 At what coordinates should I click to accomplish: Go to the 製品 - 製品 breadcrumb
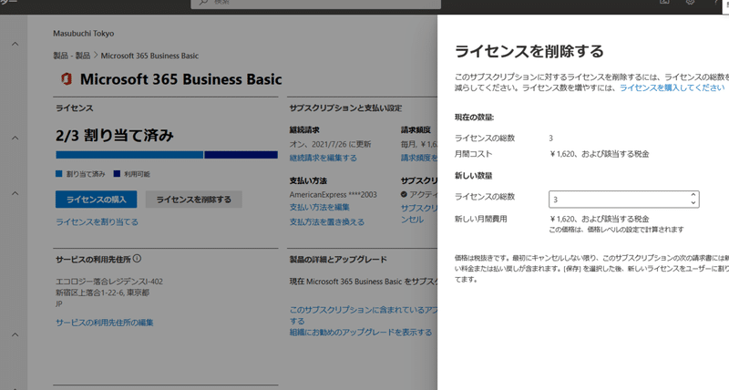(72, 56)
